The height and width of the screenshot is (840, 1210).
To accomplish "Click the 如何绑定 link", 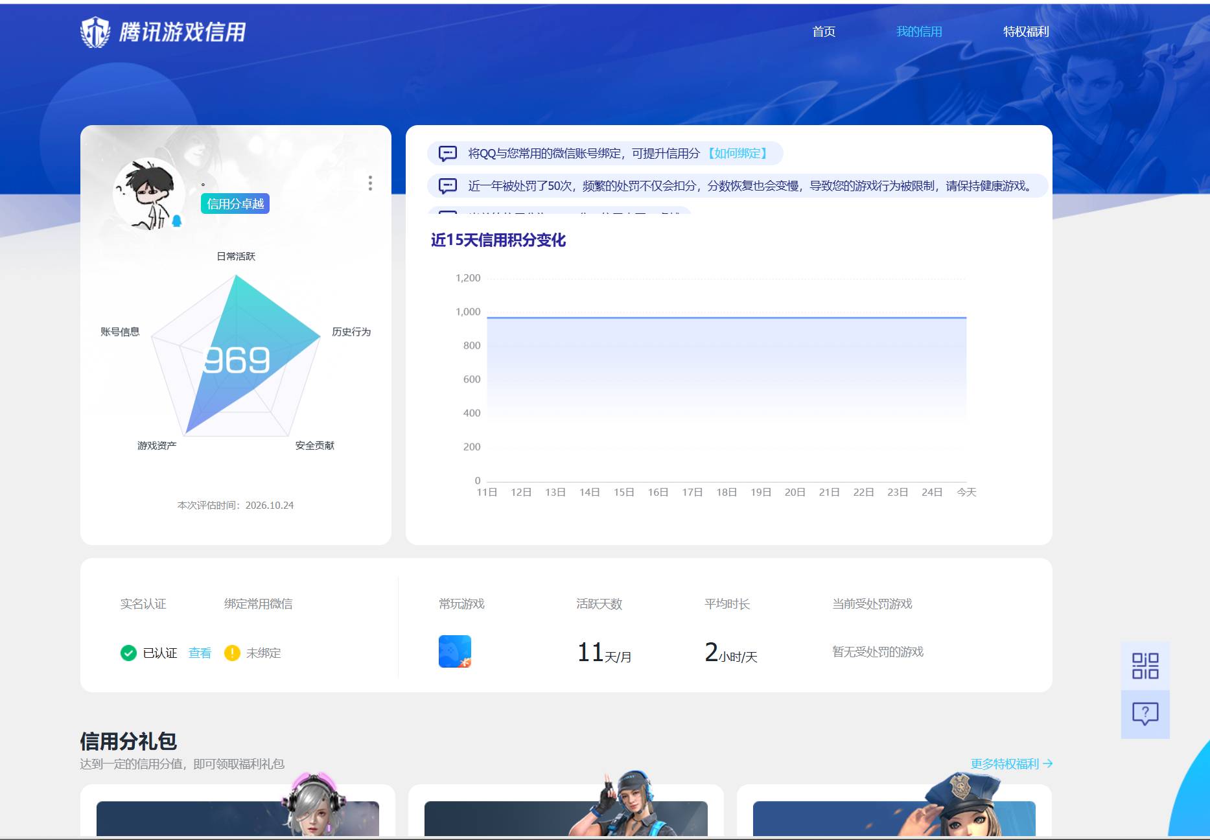I will (x=738, y=154).
